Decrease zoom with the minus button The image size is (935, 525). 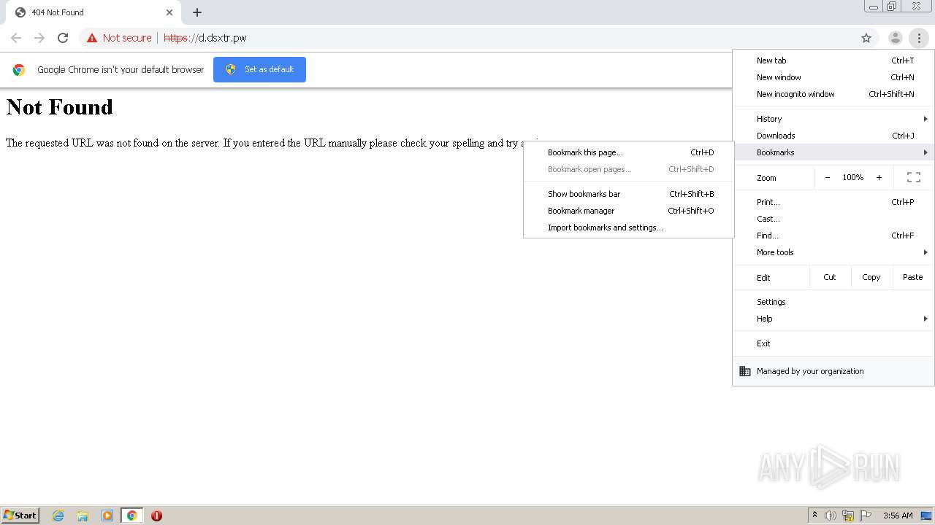[x=828, y=177]
